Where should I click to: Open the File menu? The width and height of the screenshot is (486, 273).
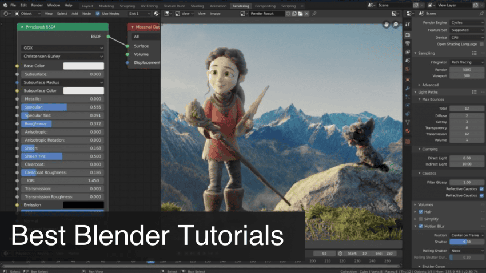click(13, 5)
